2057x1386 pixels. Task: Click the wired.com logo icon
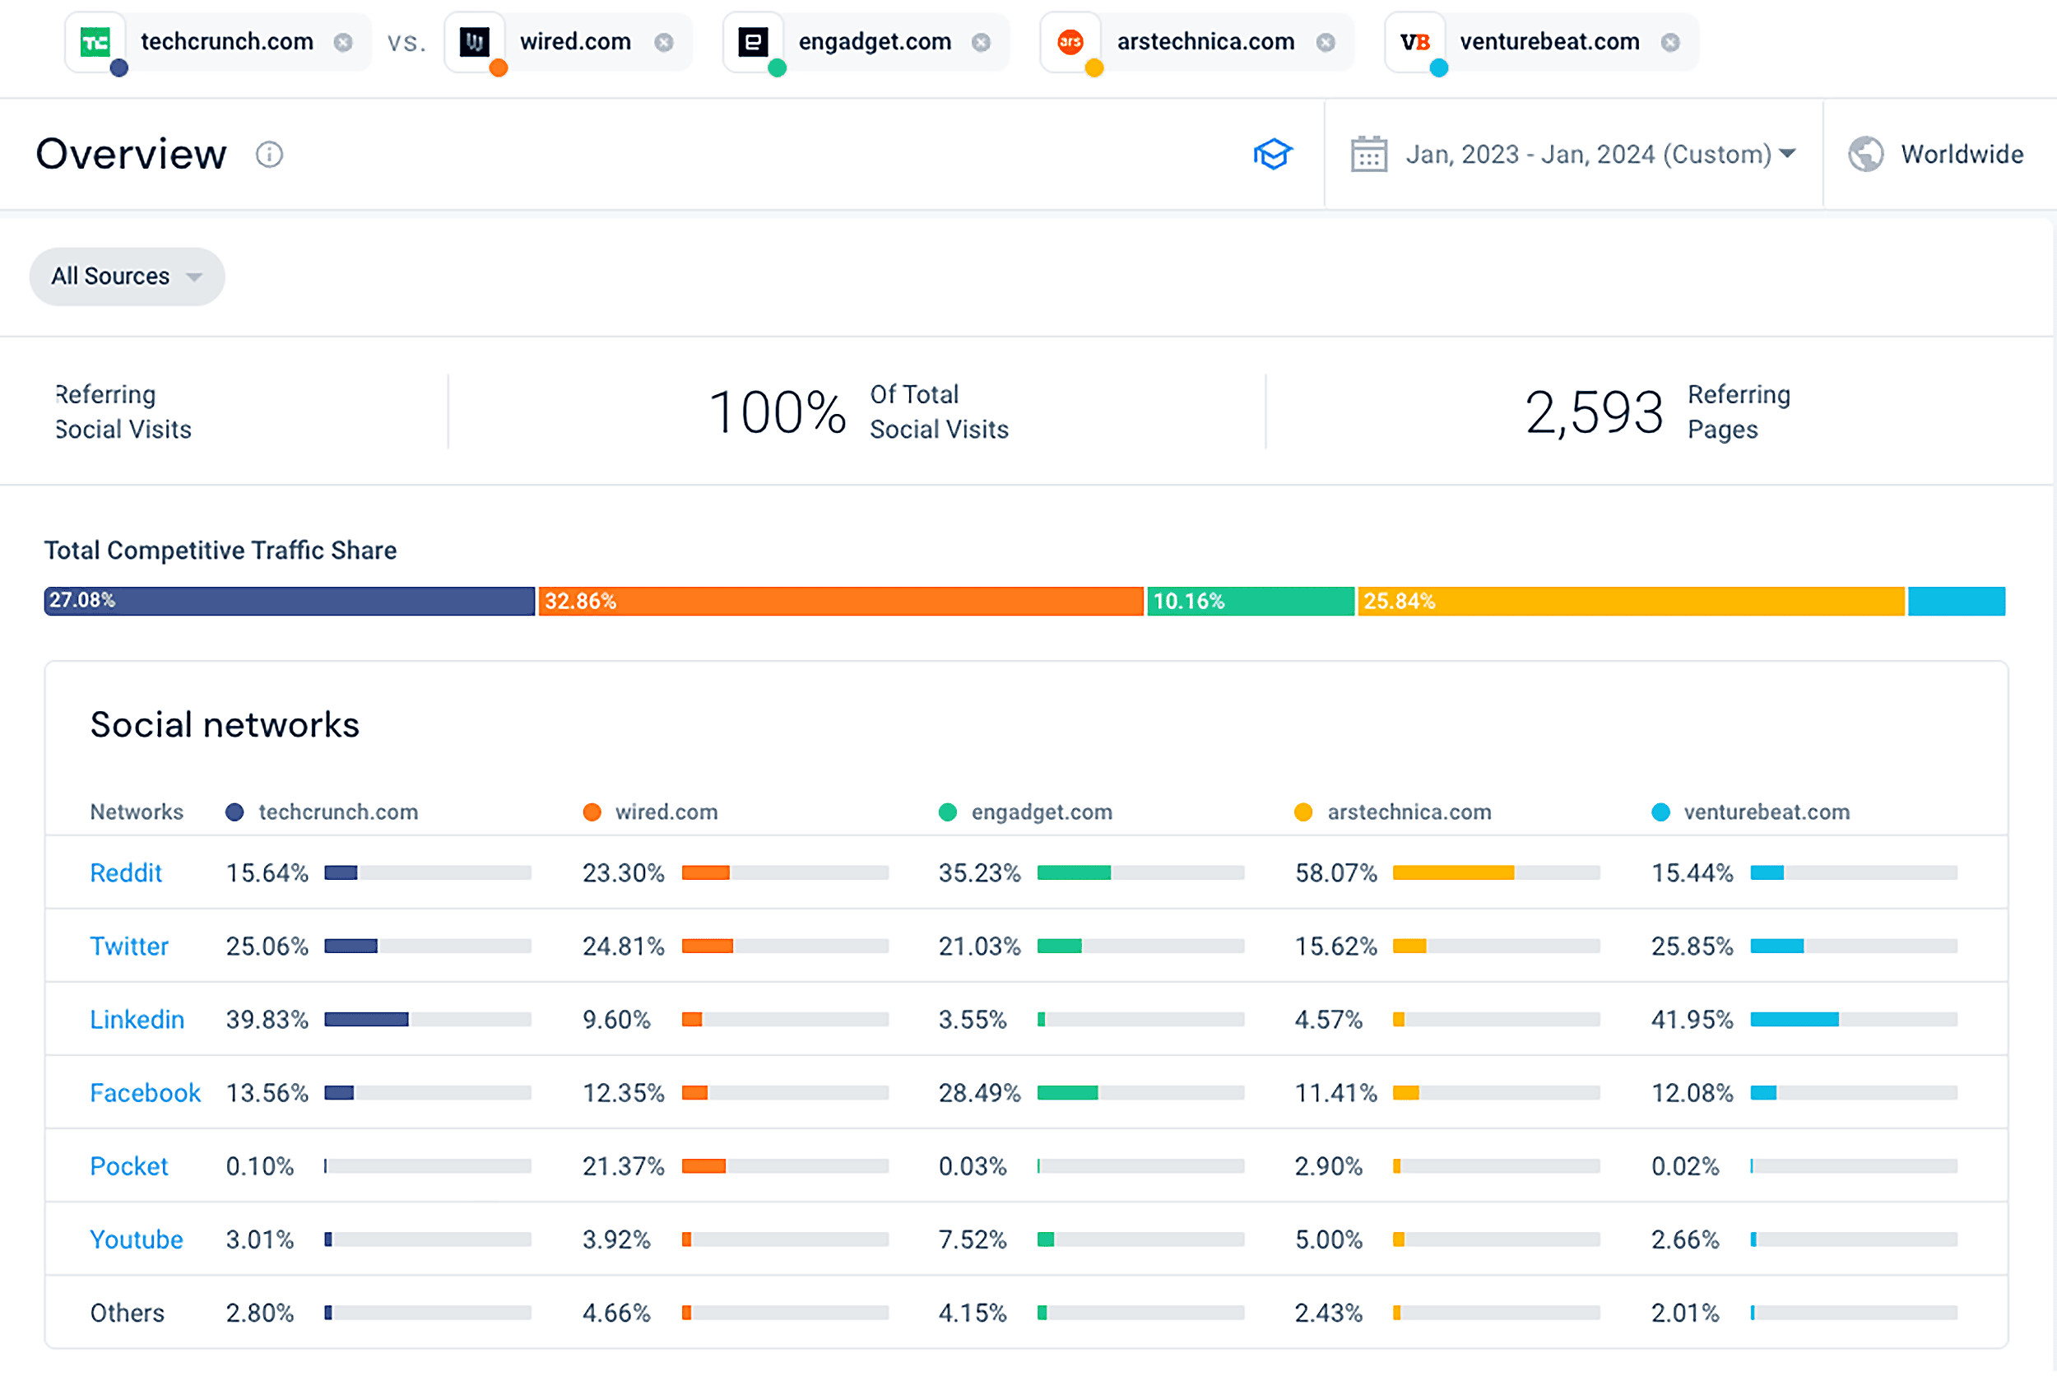(x=476, y=41)
